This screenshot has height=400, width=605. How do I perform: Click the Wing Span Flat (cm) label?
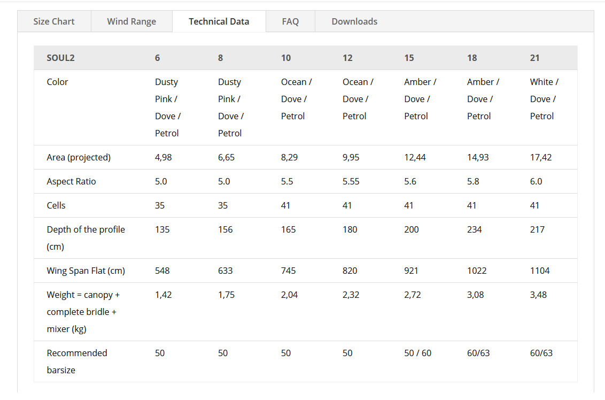pyautogui.click(x=86, y=271)
